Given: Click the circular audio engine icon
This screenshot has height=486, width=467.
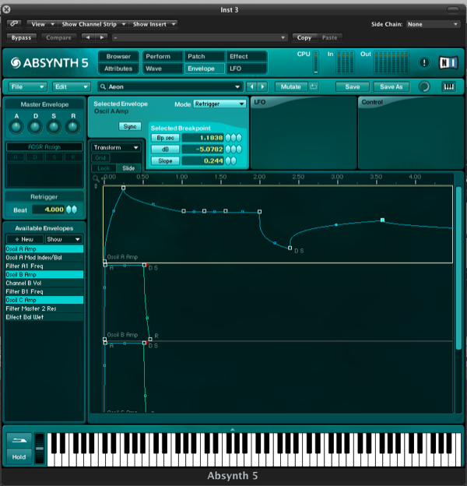Looking at the screenshot, I should [x=424, y=86].
